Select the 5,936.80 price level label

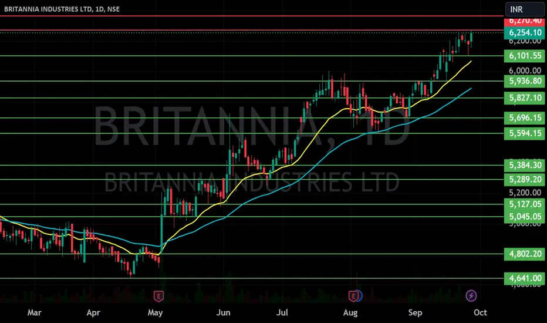coord(524,81)
